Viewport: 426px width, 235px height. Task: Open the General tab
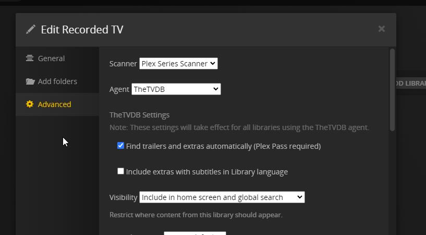pos(57,58)
